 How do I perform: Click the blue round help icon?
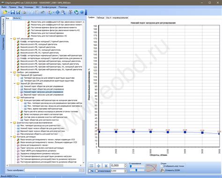pos(82,12)
